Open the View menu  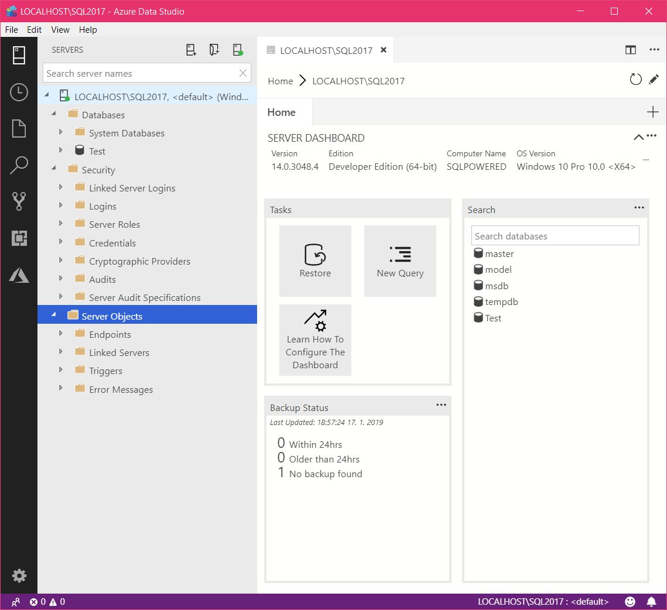pyautogui.click(x=60, y=30)
